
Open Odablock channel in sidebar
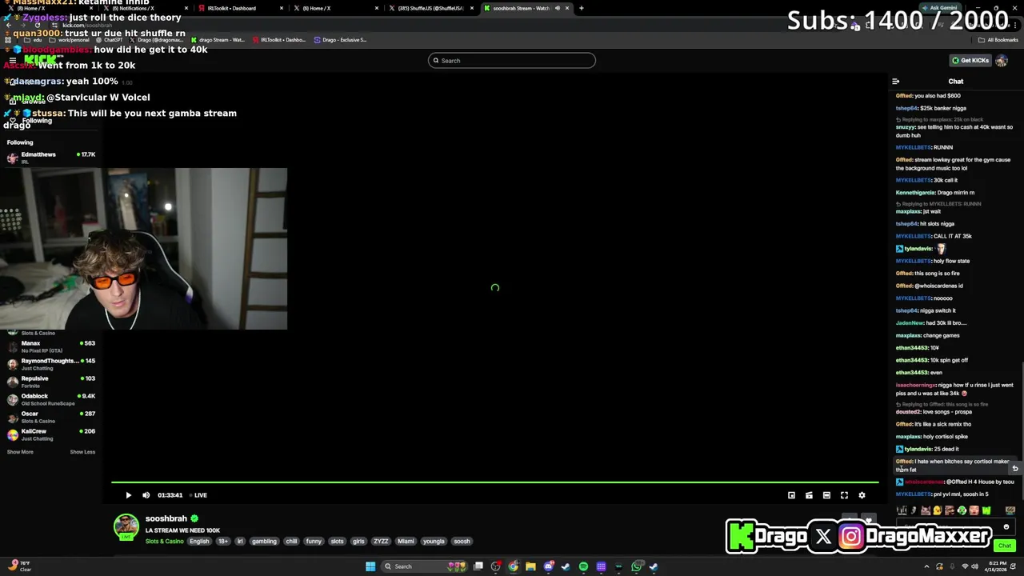[x=51, y=399]
